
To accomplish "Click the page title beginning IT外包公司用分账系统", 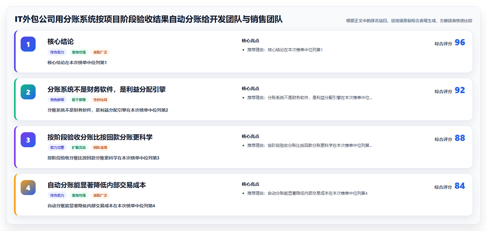I will click(x=148, y=19).
